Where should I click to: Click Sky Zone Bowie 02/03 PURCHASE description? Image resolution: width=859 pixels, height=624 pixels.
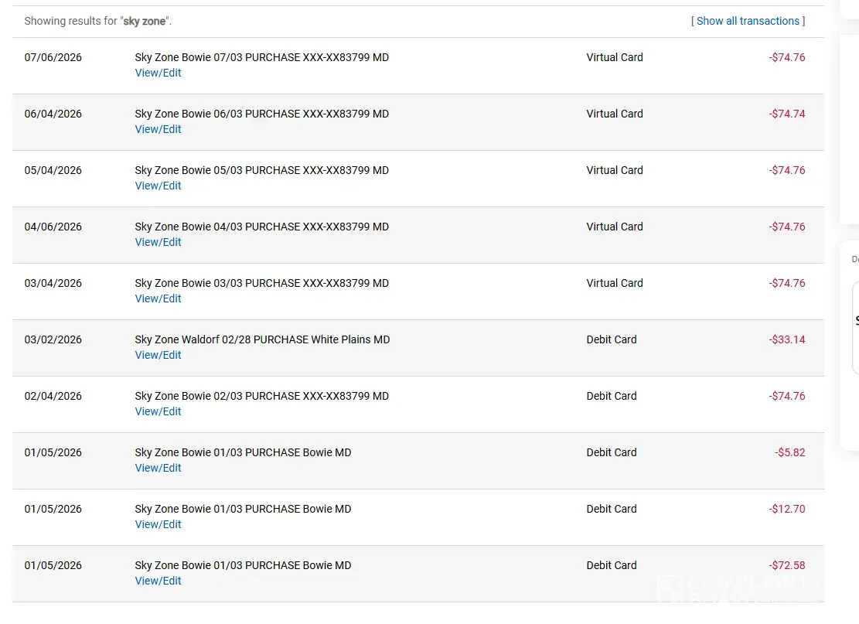[262, 396]
